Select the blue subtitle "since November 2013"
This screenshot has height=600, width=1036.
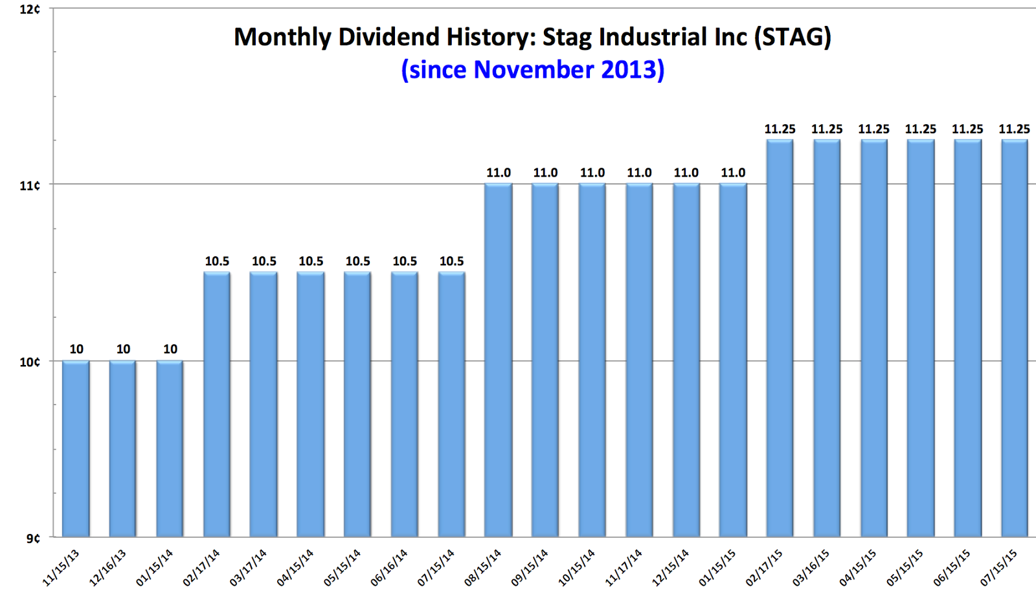click(533, 70)
